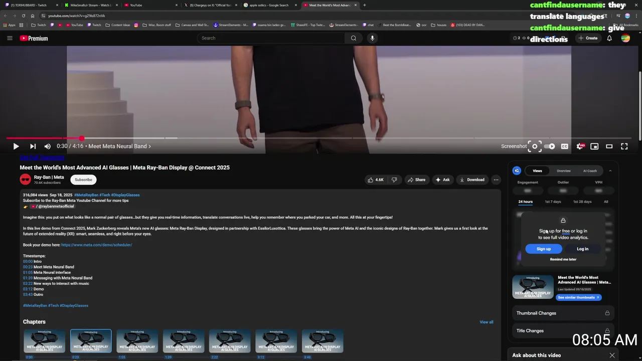Dislike the video
642x361 pixels.
click(x=395, y=179)
